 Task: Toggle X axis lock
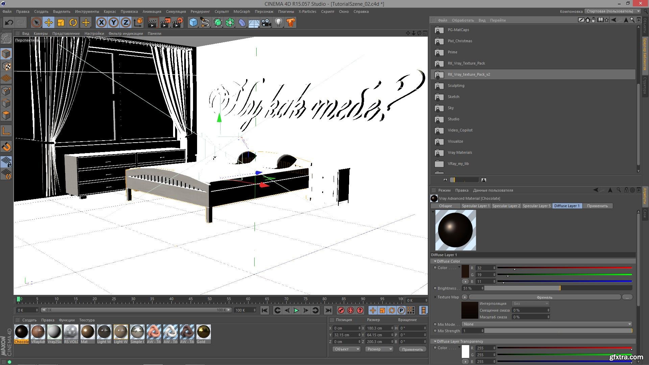(101, 23)
